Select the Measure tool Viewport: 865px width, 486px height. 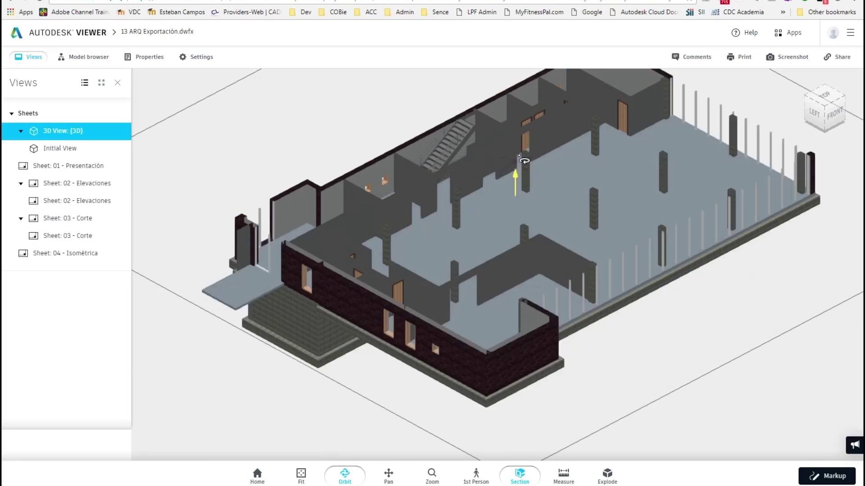tap(563, 475)
